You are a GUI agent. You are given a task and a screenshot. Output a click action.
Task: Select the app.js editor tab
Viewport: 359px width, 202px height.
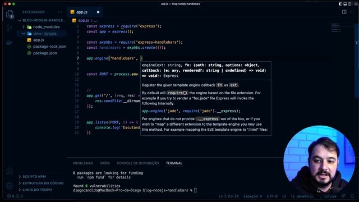85,12
